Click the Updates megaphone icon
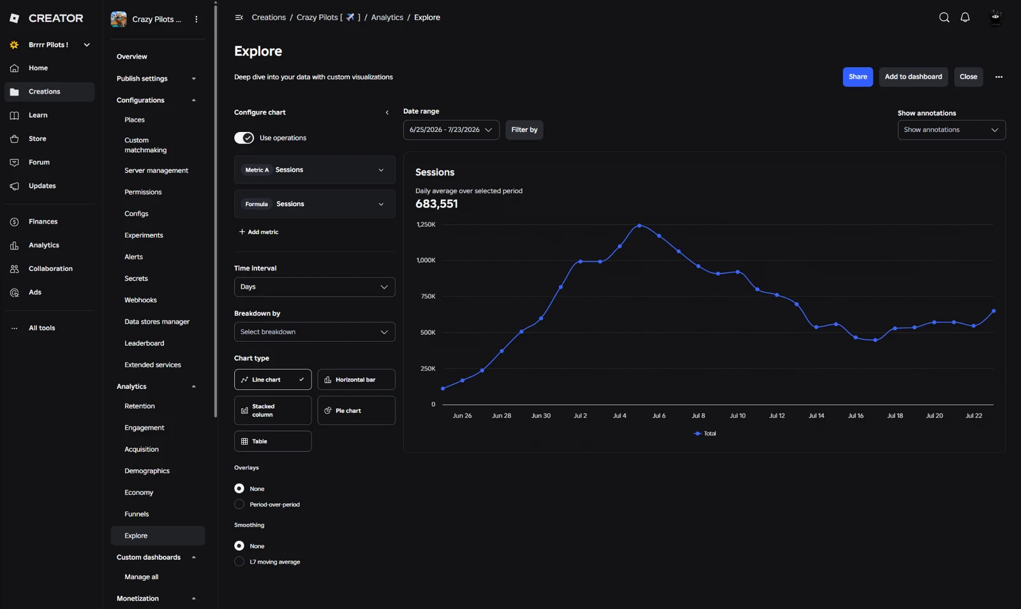Image resolution: width=1021 pixels, height=609 pixels. (x=14, y=186)
